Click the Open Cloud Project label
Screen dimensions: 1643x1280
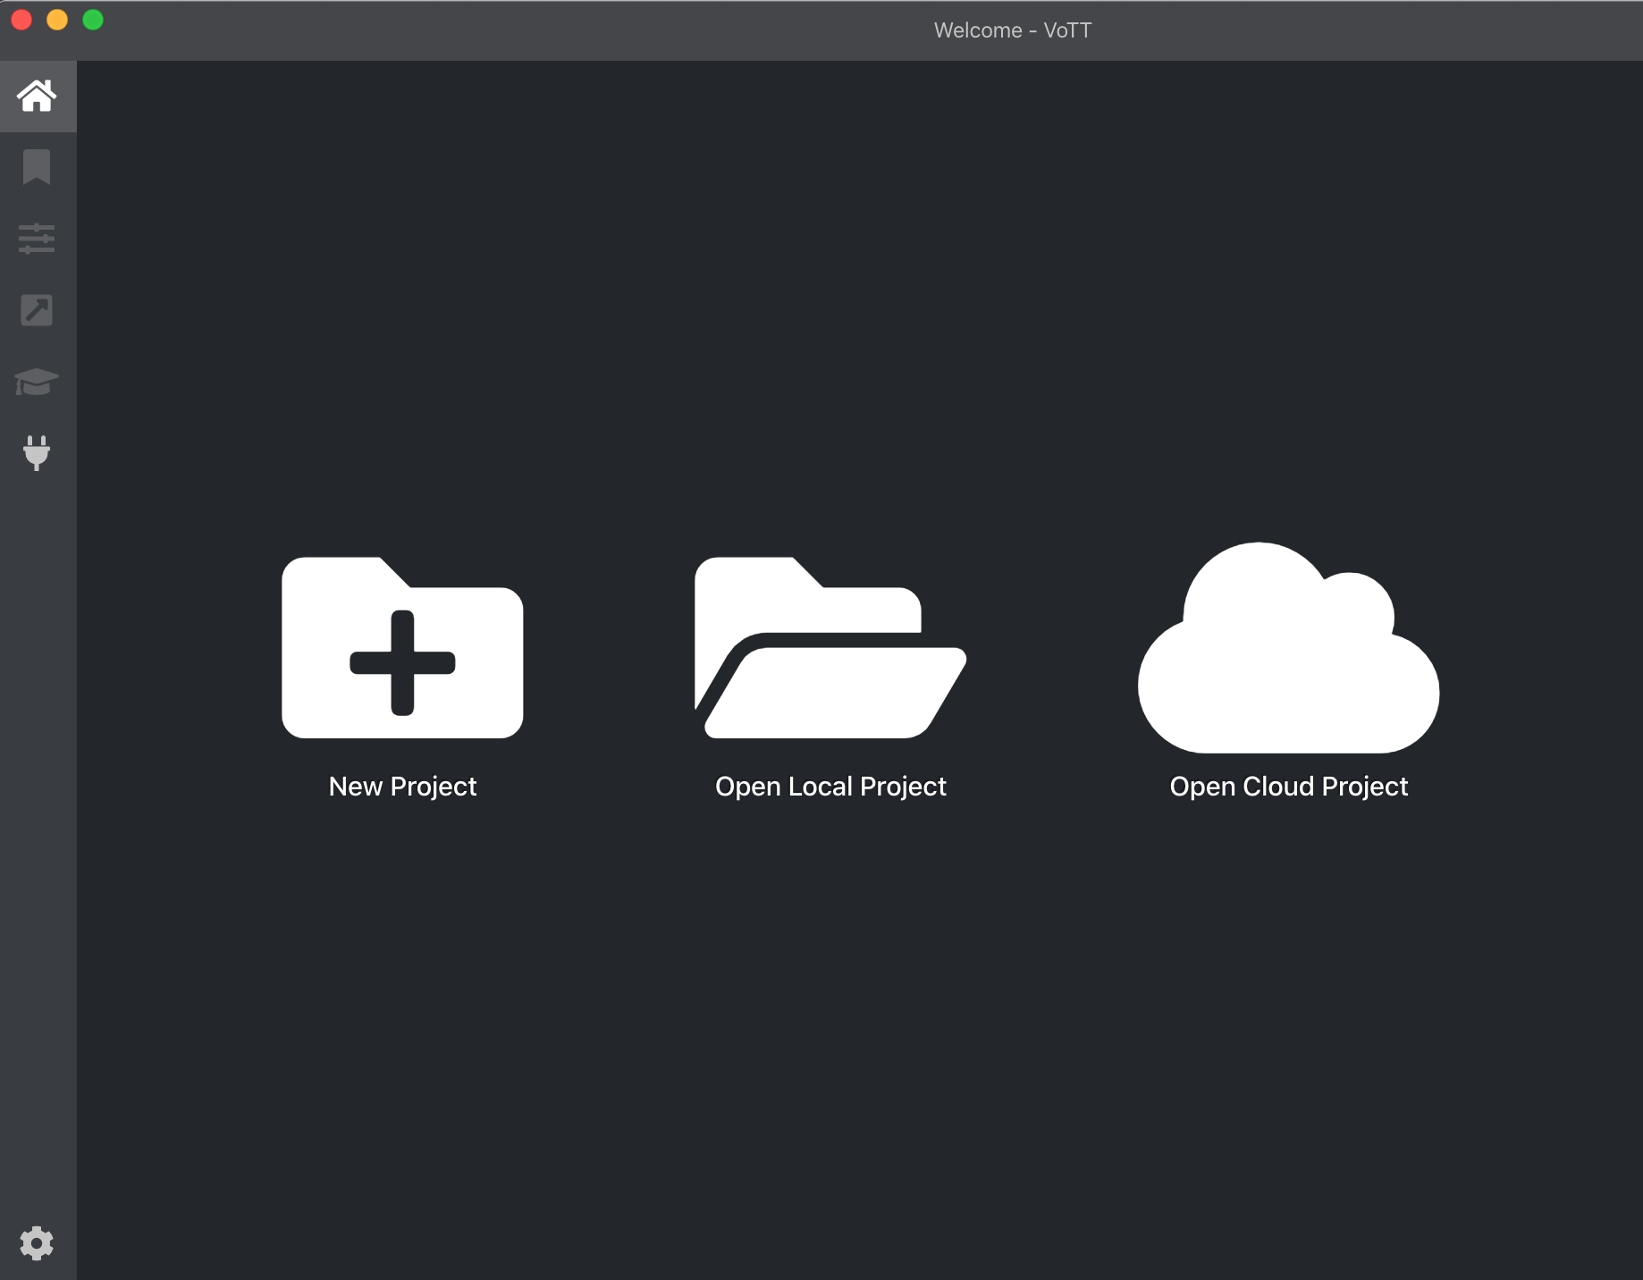tap(1288, 787)
